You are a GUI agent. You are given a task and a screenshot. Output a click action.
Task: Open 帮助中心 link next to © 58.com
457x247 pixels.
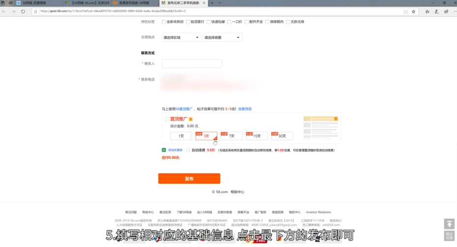(237, 192)
